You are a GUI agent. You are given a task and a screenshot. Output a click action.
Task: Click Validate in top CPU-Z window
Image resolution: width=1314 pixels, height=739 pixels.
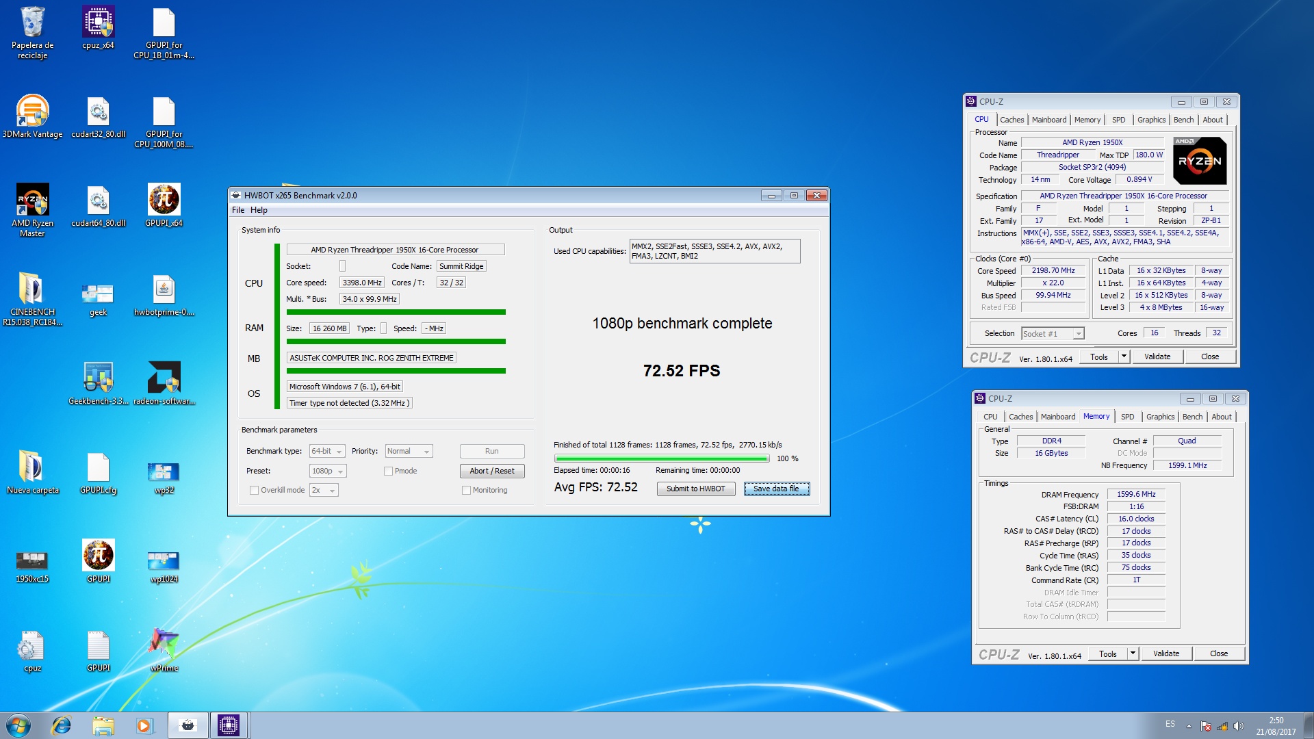tap(1157, 356)
